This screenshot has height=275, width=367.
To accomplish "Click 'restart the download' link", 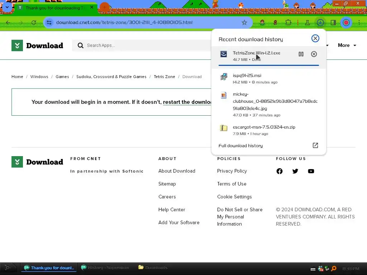I will pyautogui.click(x=187, y=102).
